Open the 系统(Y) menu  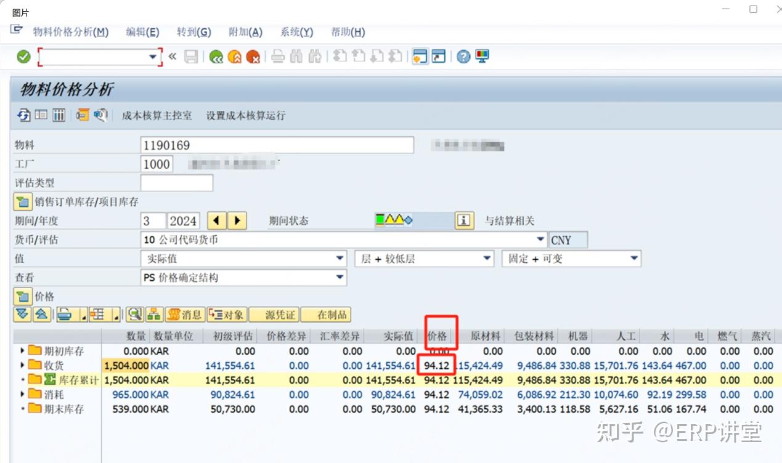[296, 32]
